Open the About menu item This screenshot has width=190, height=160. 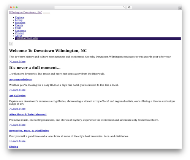click(x=19, y=36)
